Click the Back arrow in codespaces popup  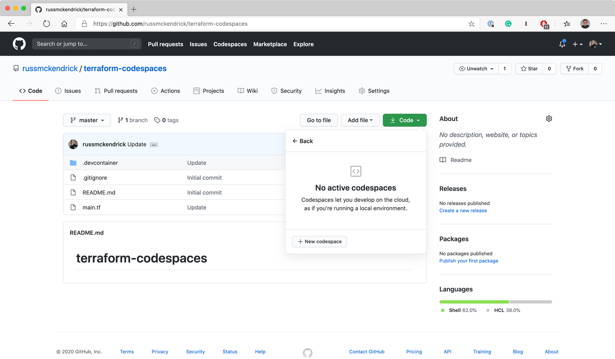(303, 141)
